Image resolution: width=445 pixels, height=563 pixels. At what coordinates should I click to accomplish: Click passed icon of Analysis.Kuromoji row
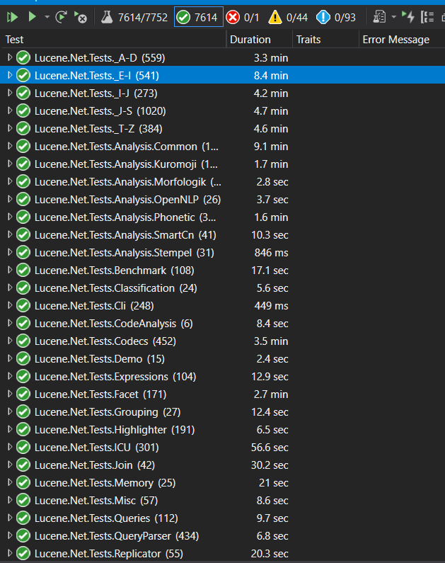[x=23, y=164]
